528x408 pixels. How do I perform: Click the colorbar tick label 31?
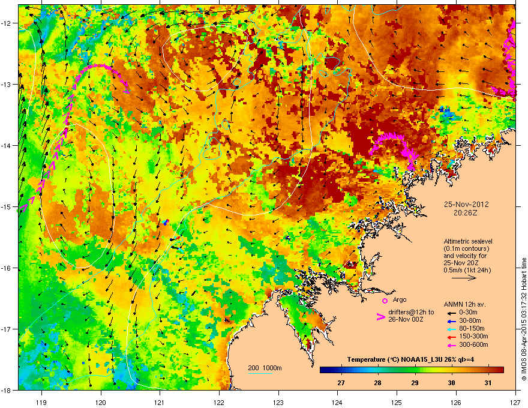tap(488, 383)
